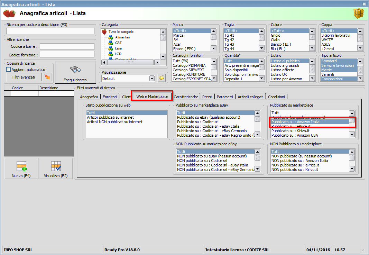The width and height of the screenshot is (369, 255).
Task: Select Varianti in Tipo articolo list
Action: (339, 74)
